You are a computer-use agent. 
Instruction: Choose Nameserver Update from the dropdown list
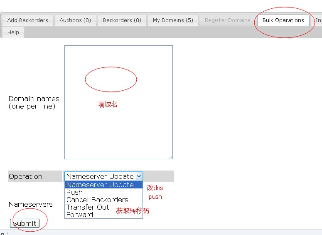[x=100, y=185]
